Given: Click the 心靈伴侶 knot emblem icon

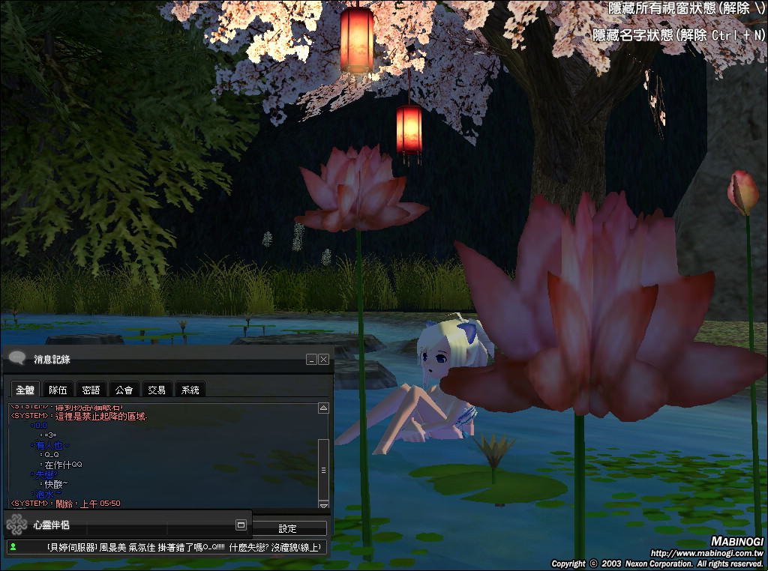Looking at the screenshot, I should (x=16, y=525).
